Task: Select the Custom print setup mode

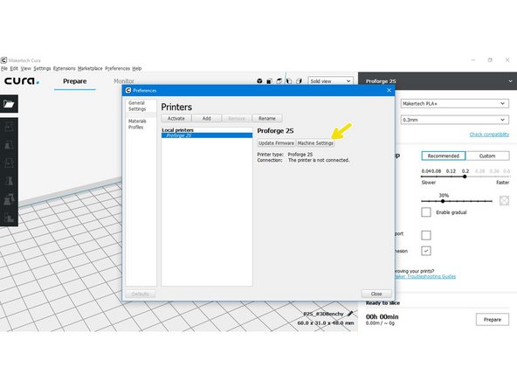Action: [x=487, y=156]
